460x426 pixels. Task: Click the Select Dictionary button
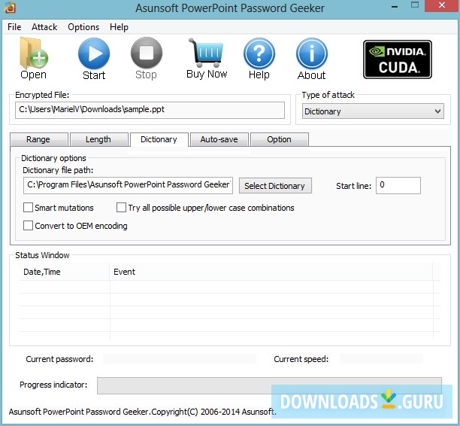pos(275,186)
